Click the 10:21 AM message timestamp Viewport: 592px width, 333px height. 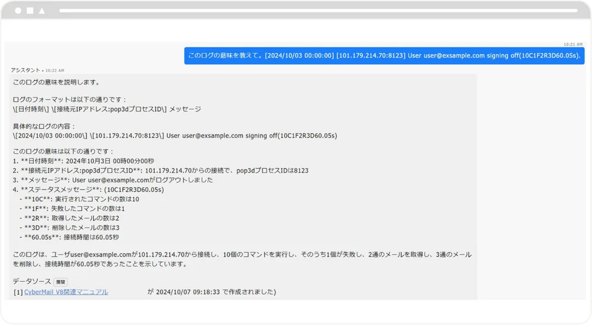(573, 44)
